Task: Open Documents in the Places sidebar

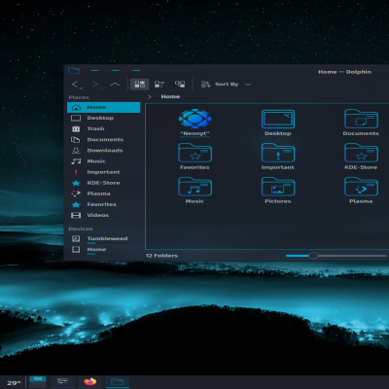Action: (104, 140)
